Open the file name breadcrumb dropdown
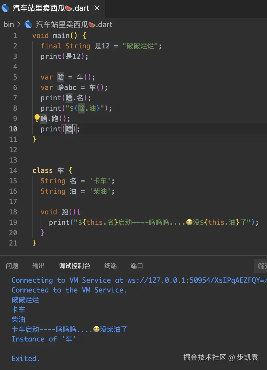 [x=73, y=24]
